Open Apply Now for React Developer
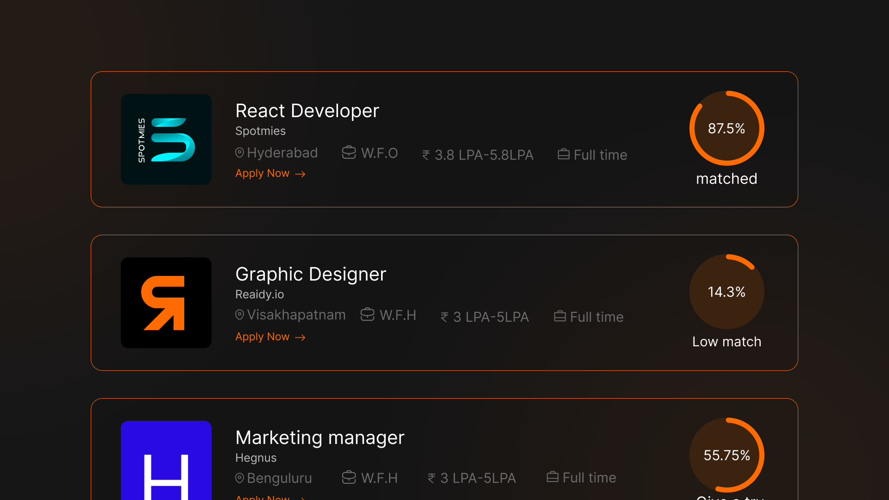Viewport: 889px width, 500px height. (262, 173)
